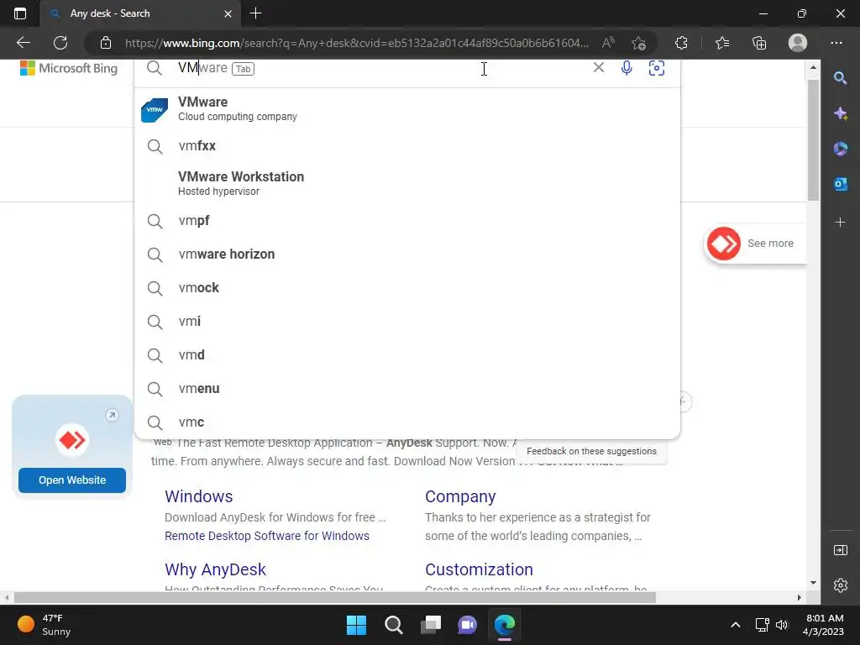
Task: Choose the vmware horizon suggestion
Action: pyautogui.click(x=407, y=254)
